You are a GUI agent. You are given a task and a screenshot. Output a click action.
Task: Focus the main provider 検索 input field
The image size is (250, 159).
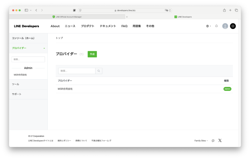point(77,71)
